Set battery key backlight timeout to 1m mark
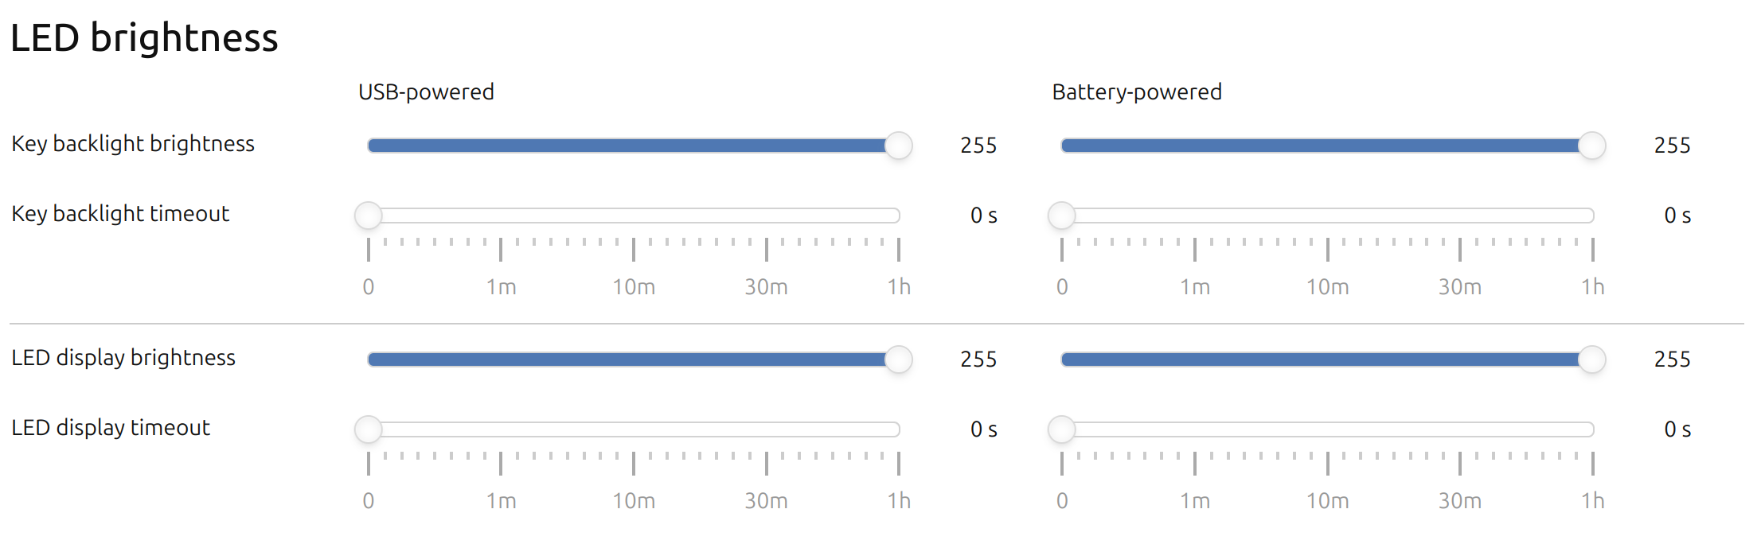This screenshot has width=1761, height=544. [1195, 216]
